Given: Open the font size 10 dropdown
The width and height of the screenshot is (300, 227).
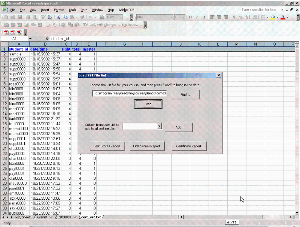Looking at the screenshot, I should (x=183, y=17).
